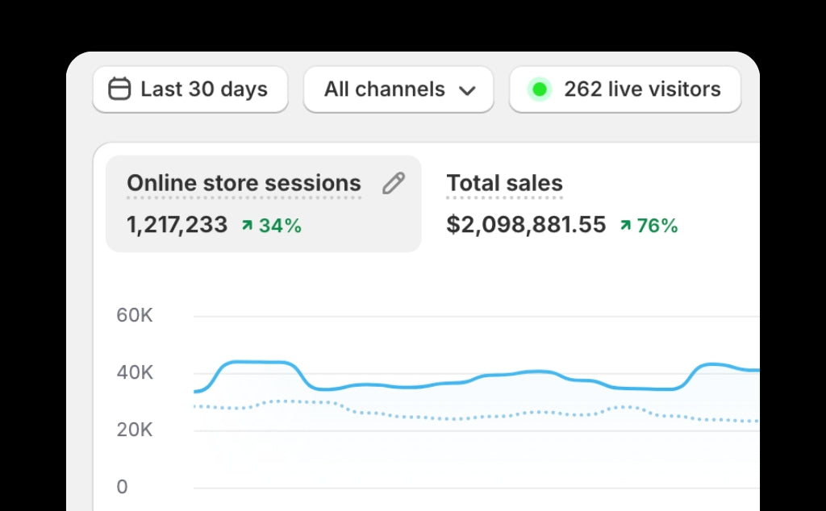The height and width of the screenshot is (511, 826).
Task: Click the solid blue current-period line
Action: 403,387
